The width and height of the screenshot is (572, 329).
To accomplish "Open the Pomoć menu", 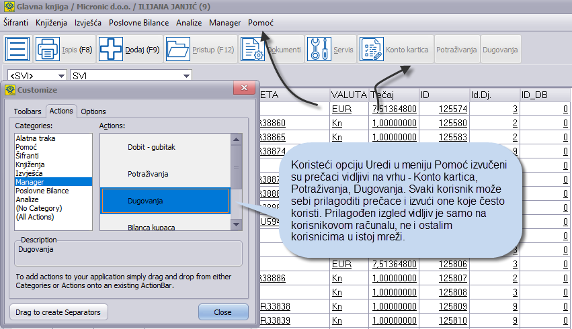I will pyautogui.click(x=261, y=23).
